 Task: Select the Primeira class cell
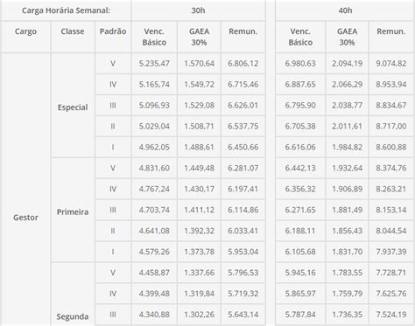coord(73,212)
